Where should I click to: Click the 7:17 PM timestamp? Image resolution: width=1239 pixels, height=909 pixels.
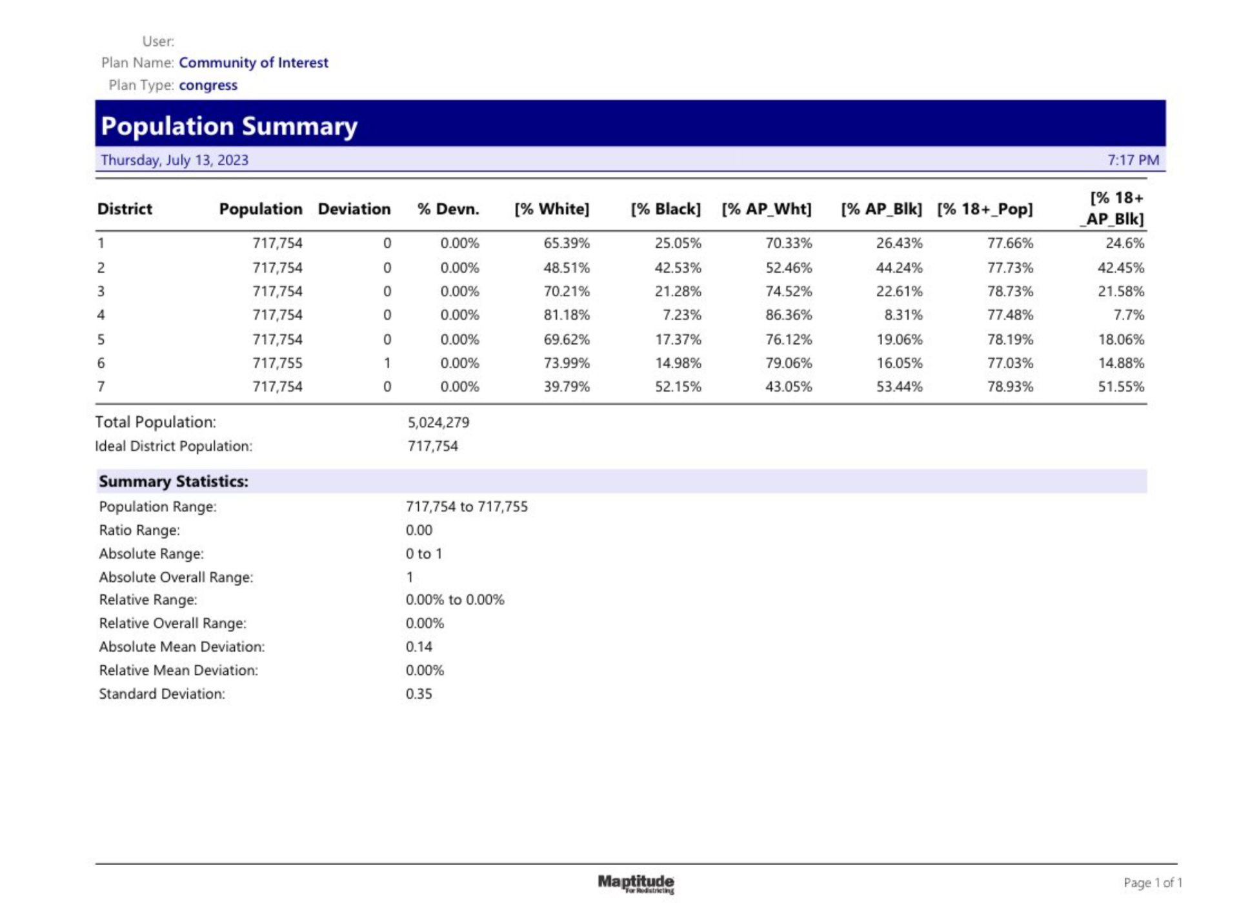tap(1133, 160)
